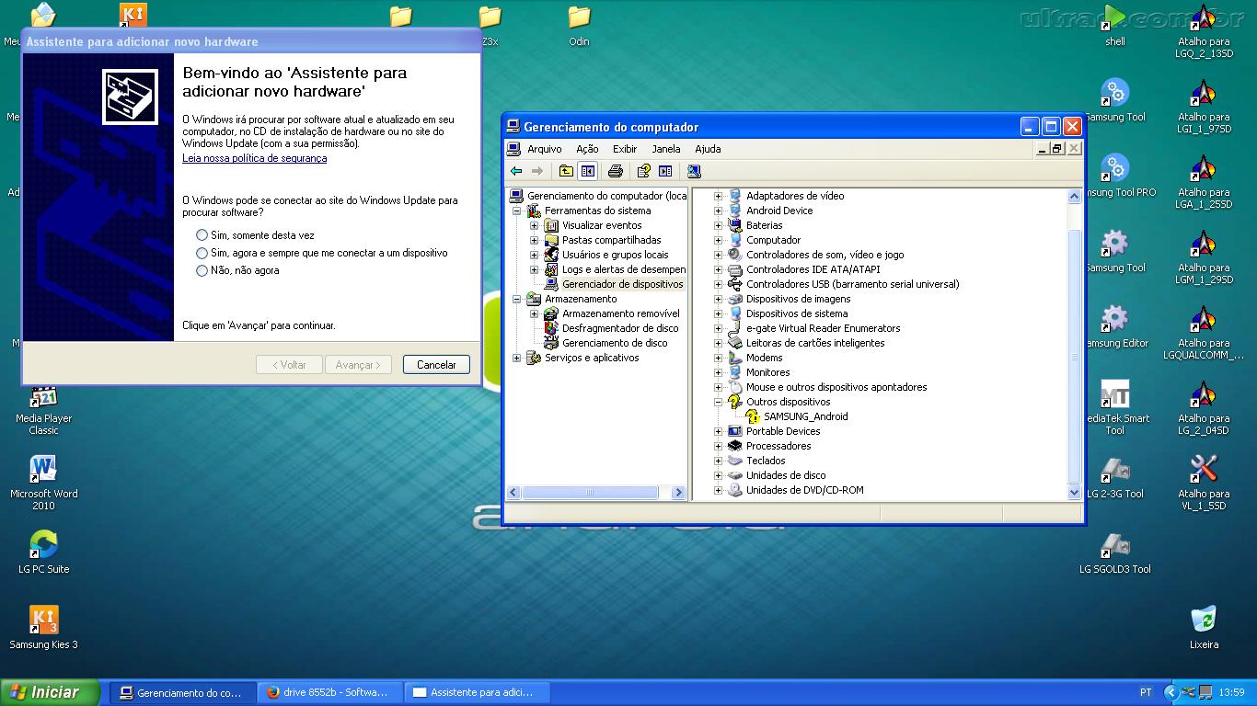Click the safely remove hardware tray icon

[x=1189, y=692]
